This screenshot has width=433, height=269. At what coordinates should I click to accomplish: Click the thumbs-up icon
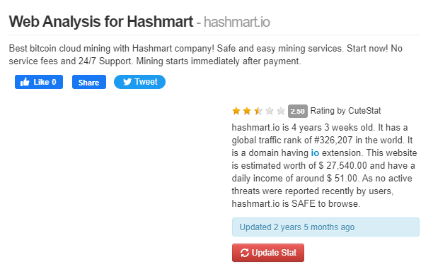(25, 82)
